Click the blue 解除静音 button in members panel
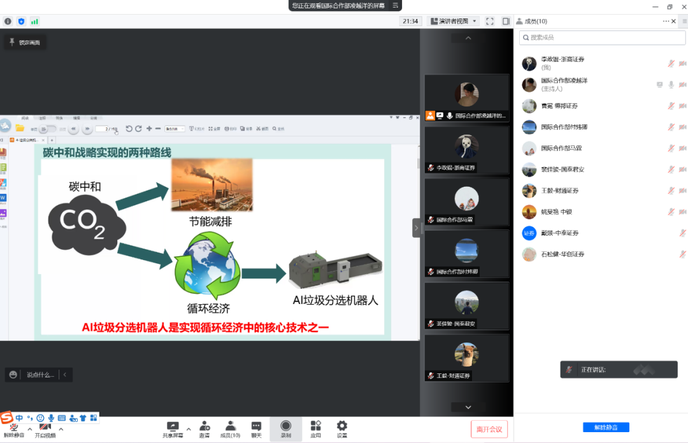Viewport: 688px width, 443px height. pos(605,427)
